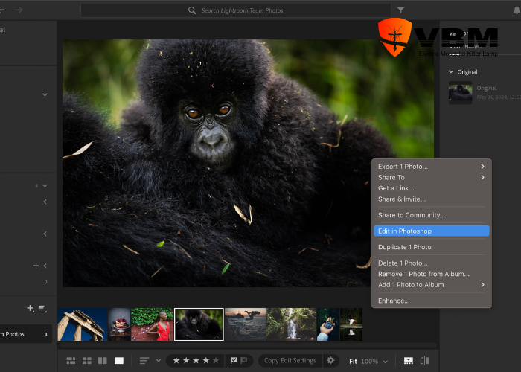This screenshot has height=372, width=521.
Task: Click the Original version thumbnail image
Action: tap(460, 92)
